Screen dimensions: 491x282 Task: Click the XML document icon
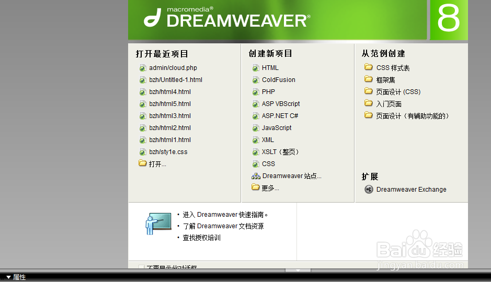click(x=256, y=140)
